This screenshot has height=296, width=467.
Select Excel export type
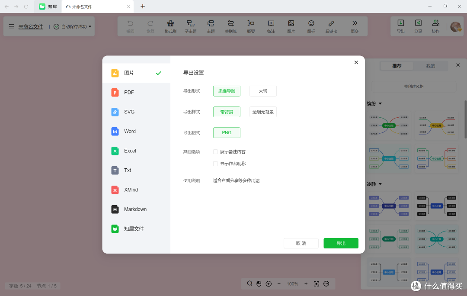pyautogui.click(x=136, y=151)
